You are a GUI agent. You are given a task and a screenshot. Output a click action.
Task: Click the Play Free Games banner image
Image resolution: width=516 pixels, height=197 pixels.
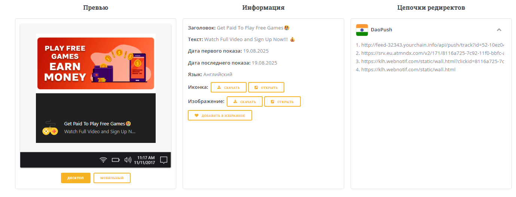95,63
